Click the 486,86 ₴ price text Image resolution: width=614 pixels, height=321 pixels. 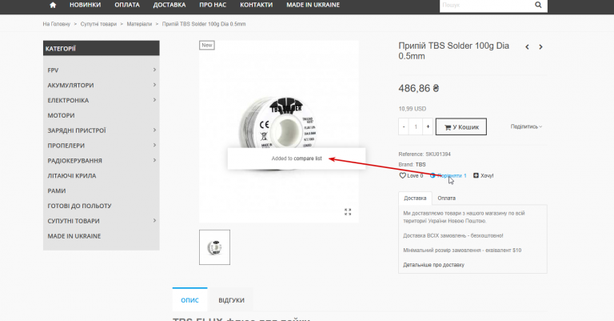tap(419, 89)
